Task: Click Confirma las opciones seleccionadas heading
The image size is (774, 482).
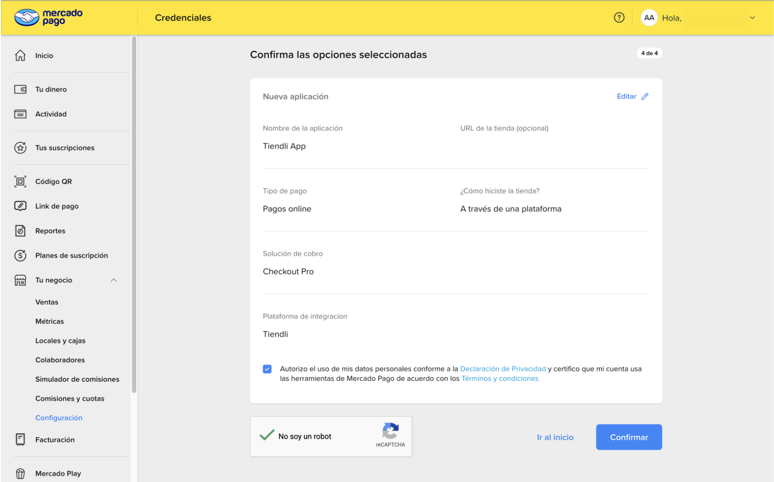Action: [x=338, y=55]
